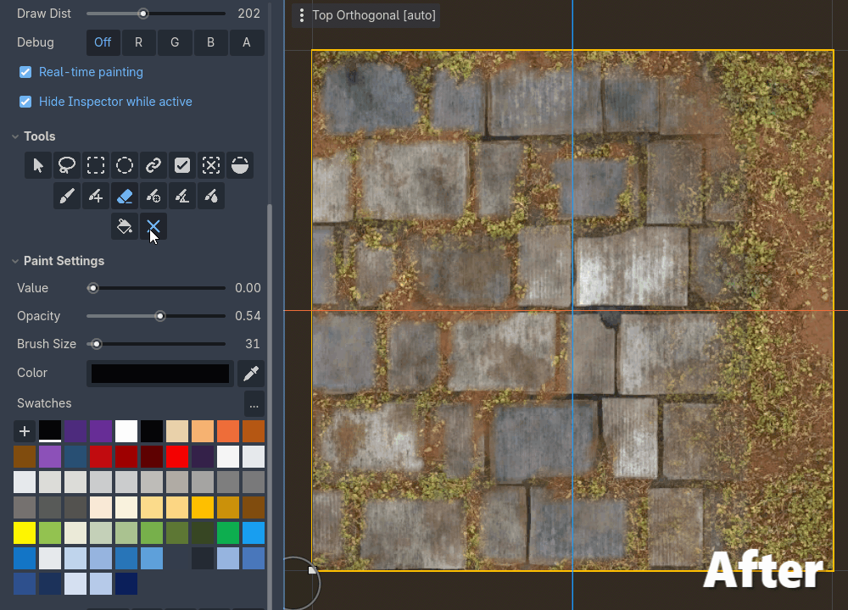This screenshot has width=848, height=610.
Task: Click the Opacity slider handle
Action: [160, 316]
